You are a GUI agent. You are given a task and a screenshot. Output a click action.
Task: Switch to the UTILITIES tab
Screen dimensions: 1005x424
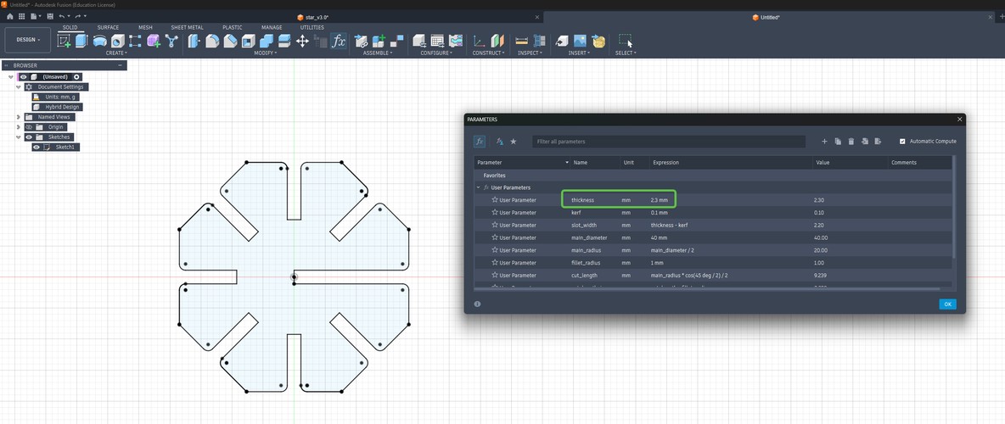(312, 27)
